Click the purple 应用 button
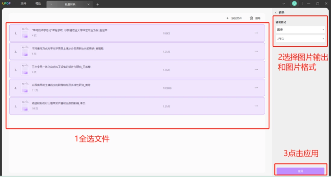 (300, 171)
